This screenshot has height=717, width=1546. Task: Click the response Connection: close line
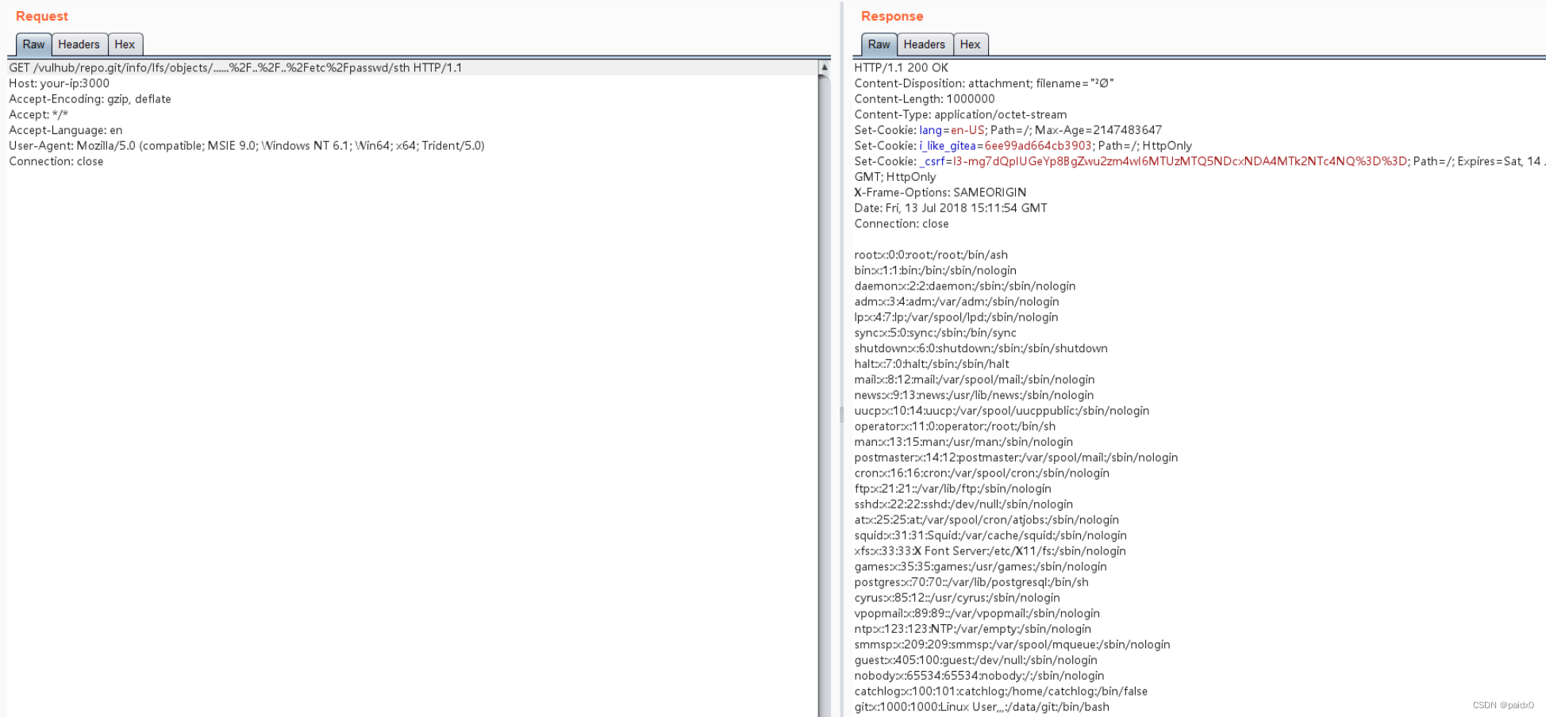(x=902, y=224)
